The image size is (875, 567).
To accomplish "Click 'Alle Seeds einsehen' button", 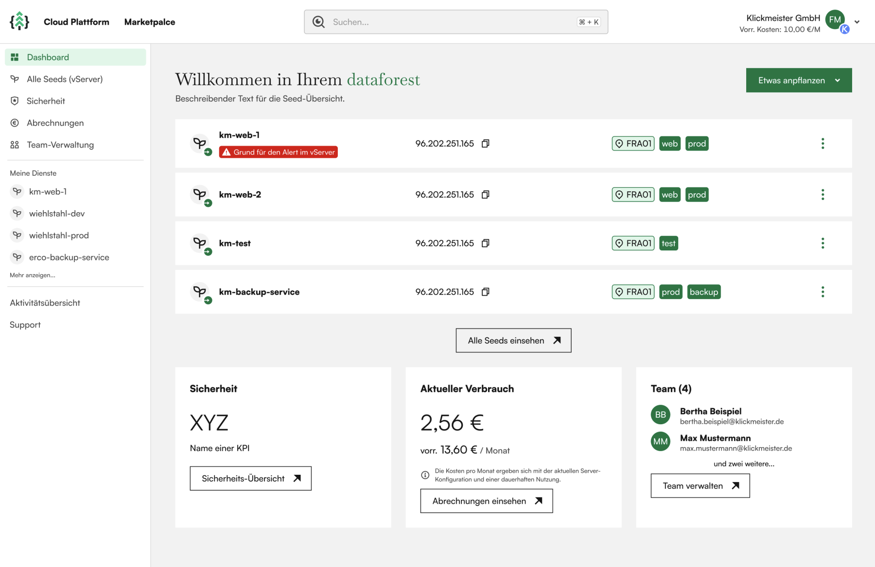I will pyautogui.click(x=513, y=340).
